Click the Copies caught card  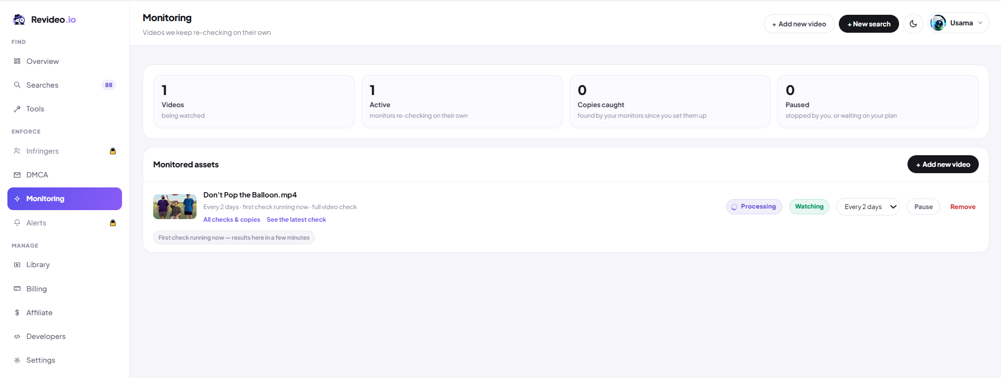(670, 101)
